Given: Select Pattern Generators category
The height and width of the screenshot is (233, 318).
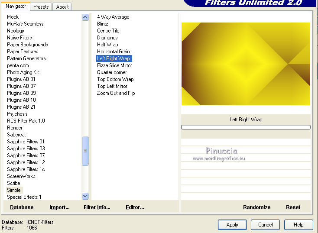Looking at the screenshot, I should pyautogui.click(x=26, y=58).
